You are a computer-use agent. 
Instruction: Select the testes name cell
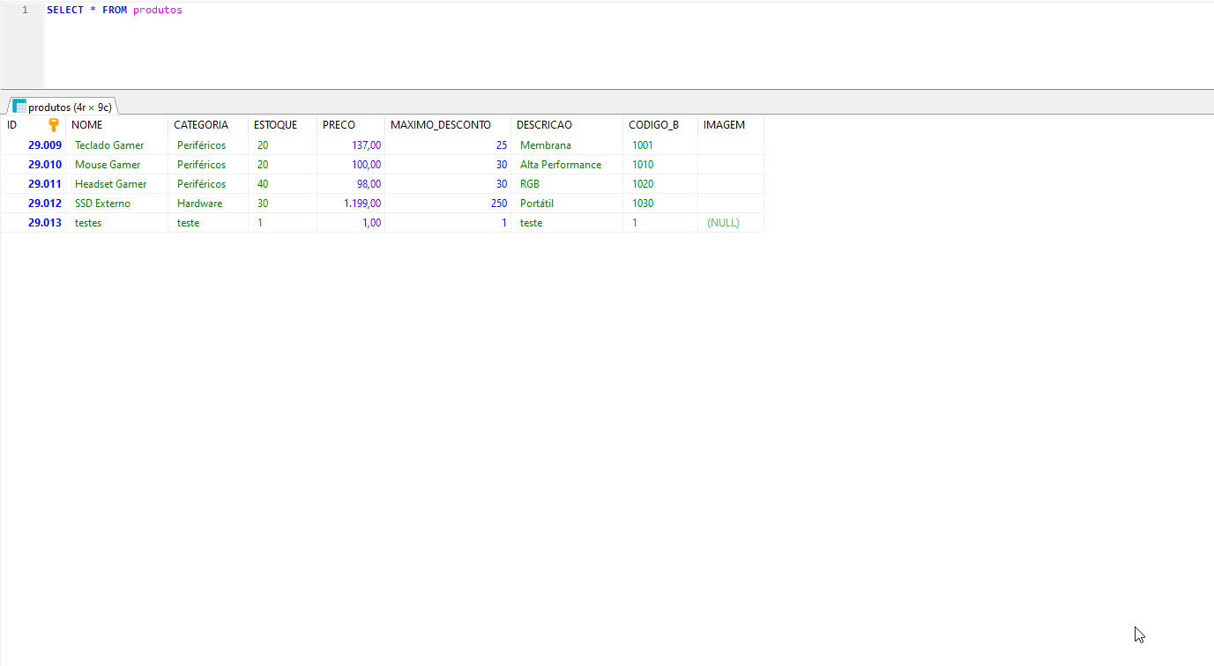(x=116, y=223)
